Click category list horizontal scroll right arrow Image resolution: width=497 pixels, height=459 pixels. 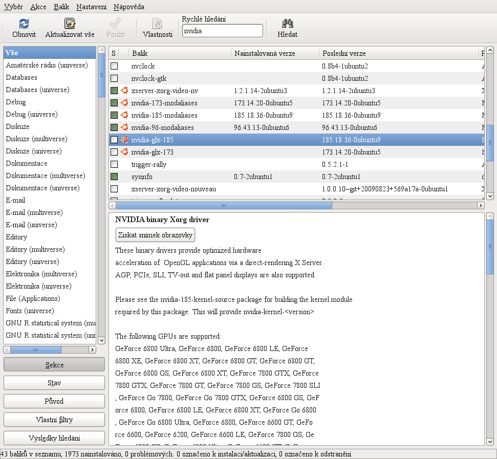(92, 349)
